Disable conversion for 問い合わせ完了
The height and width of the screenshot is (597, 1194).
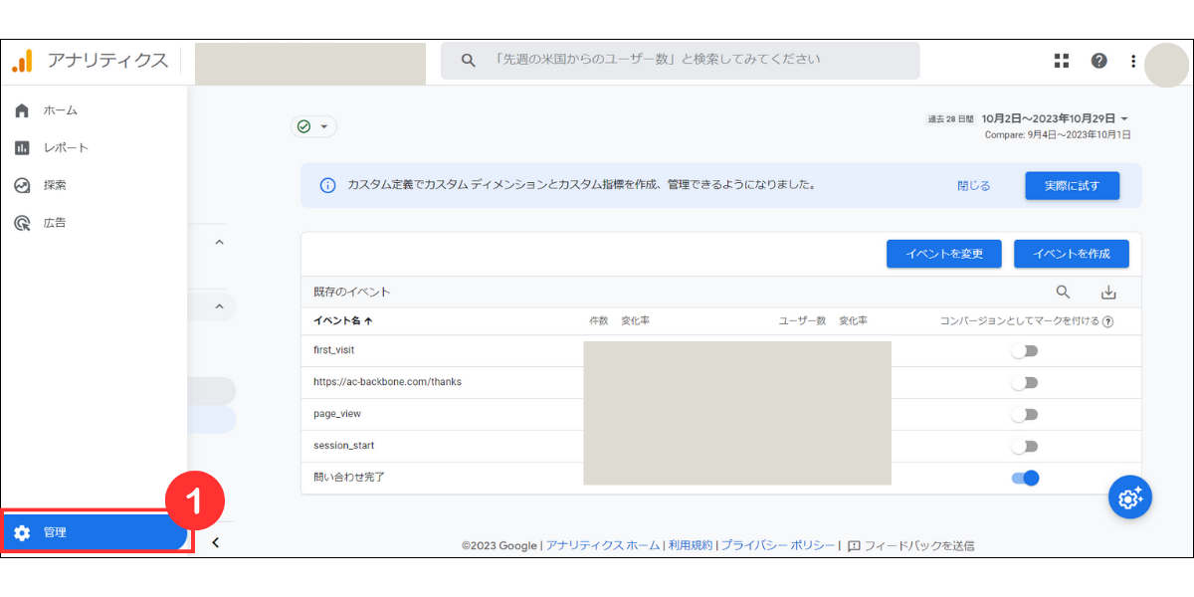(x=1025, y=478)
